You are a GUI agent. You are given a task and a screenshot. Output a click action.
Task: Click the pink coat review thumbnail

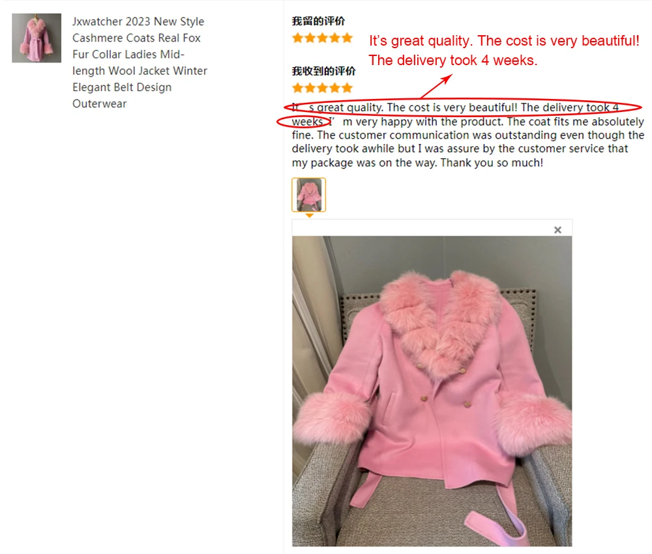pyautogui.click(x=308, y=195)
